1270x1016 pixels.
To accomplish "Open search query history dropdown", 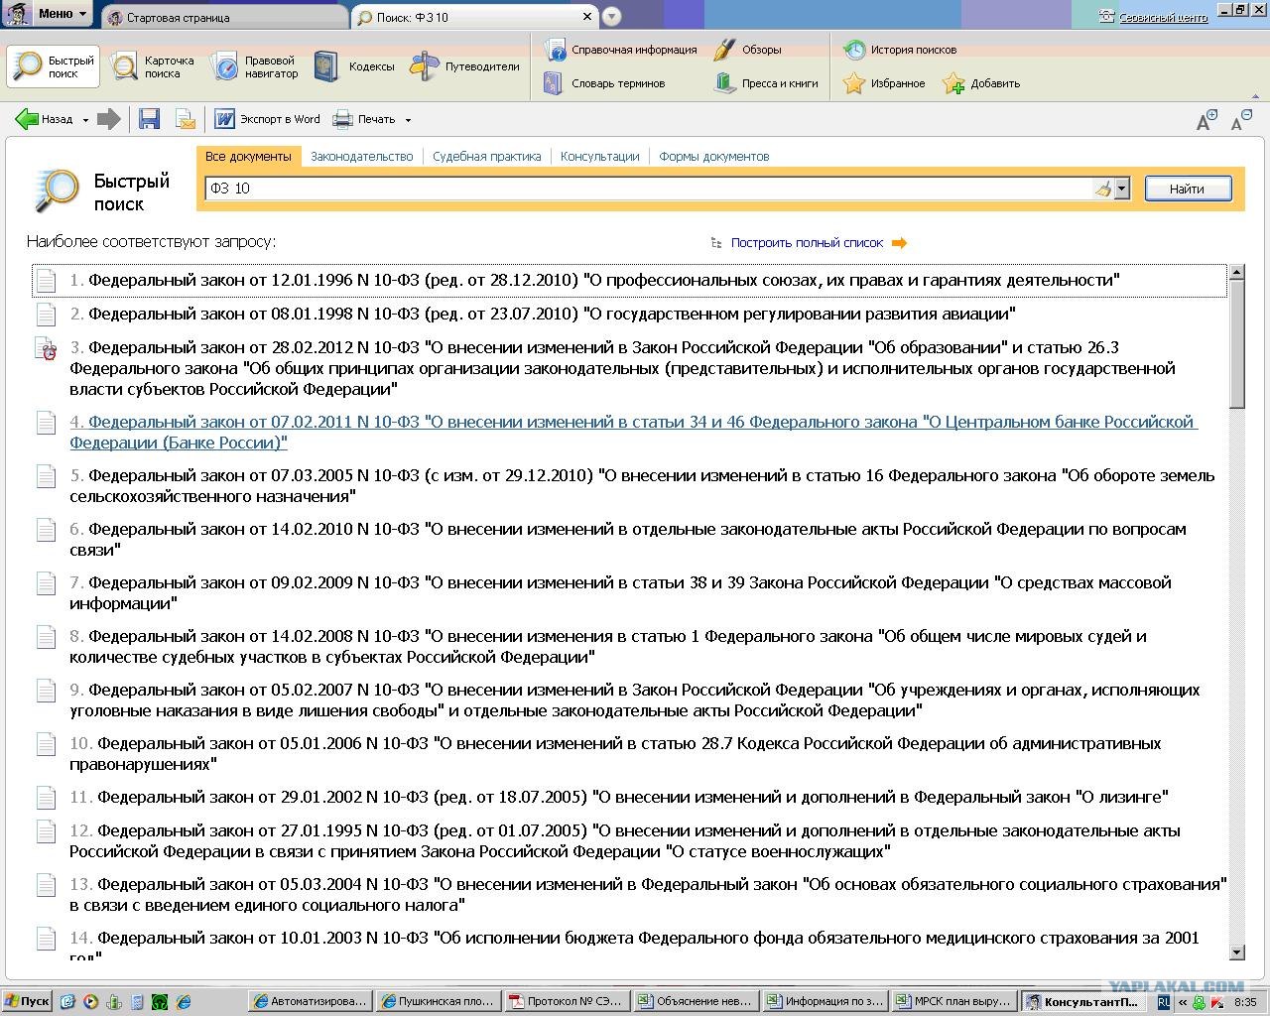I will [1122, 189].
